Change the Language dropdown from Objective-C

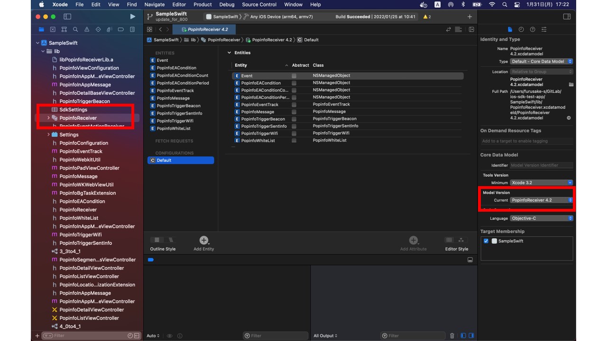point(541,218)
